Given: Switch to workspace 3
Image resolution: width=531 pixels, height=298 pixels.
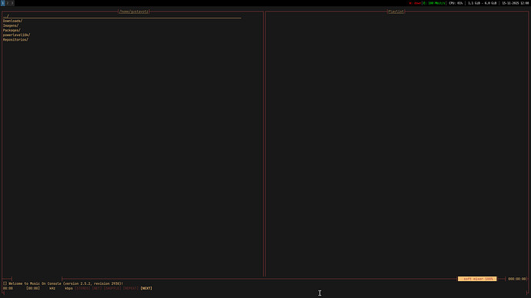Looking at the screenshot, I should pyautogui.click(x=12, y=3).
